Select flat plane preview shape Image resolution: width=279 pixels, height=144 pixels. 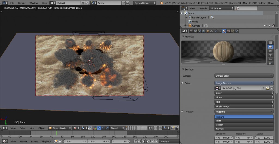pyautogui.click(x=271, y=43)
